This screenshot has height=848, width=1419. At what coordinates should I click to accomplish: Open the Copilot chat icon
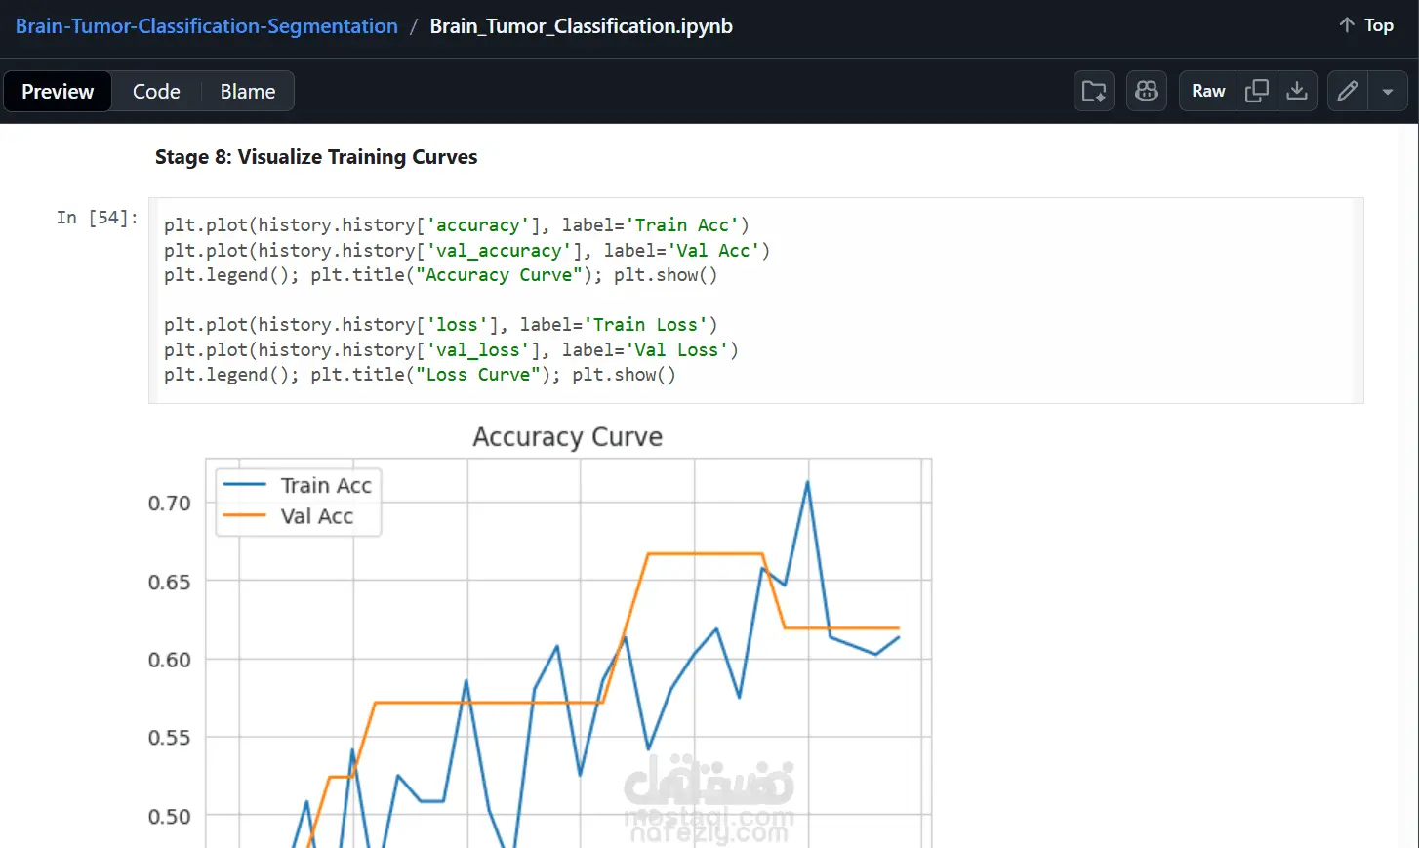(1147, 91)
